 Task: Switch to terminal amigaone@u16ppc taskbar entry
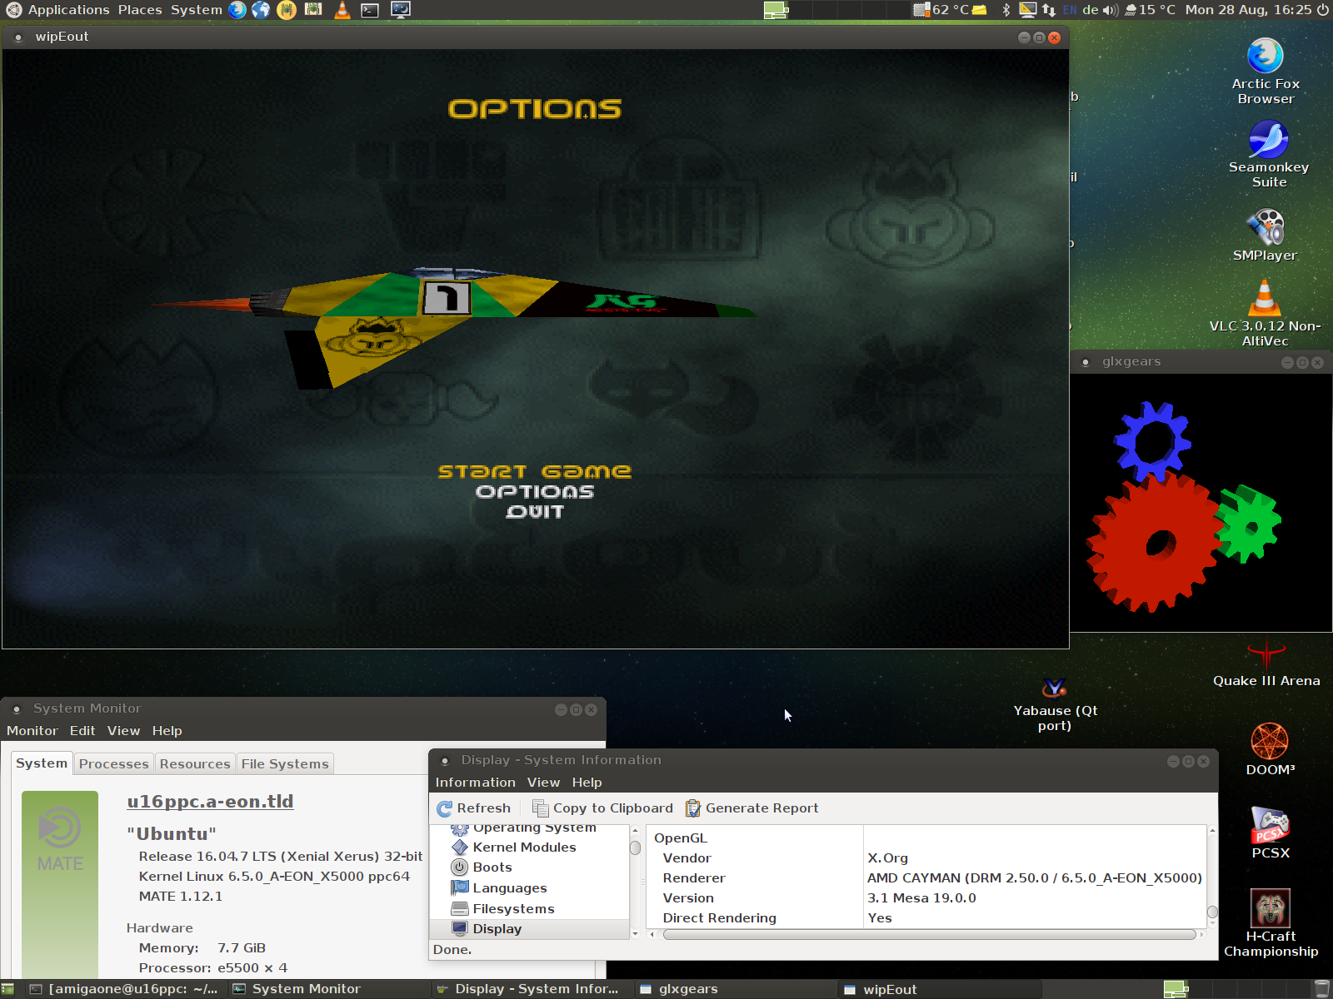(x=125, y=989)
